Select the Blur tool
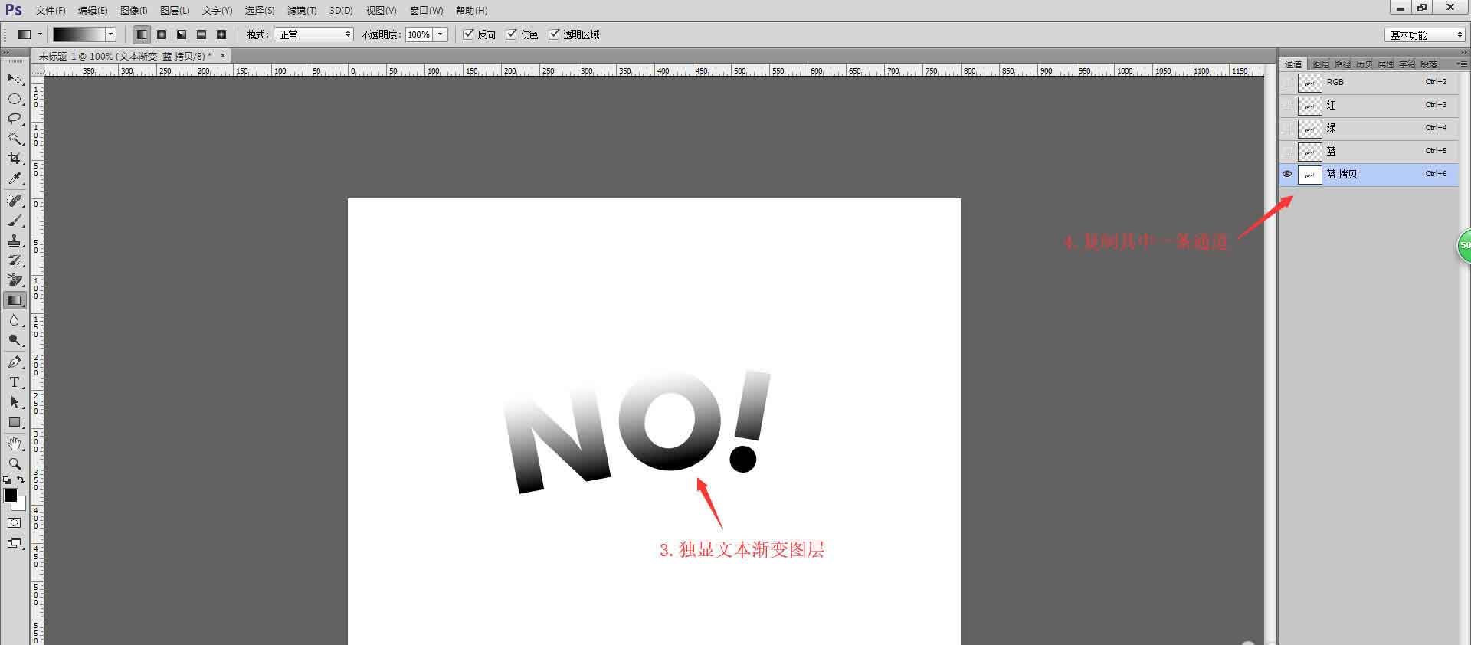 pos(15,320)
